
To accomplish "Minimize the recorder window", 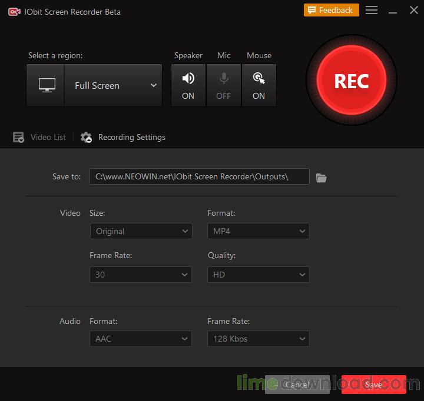I will (392, 11).
